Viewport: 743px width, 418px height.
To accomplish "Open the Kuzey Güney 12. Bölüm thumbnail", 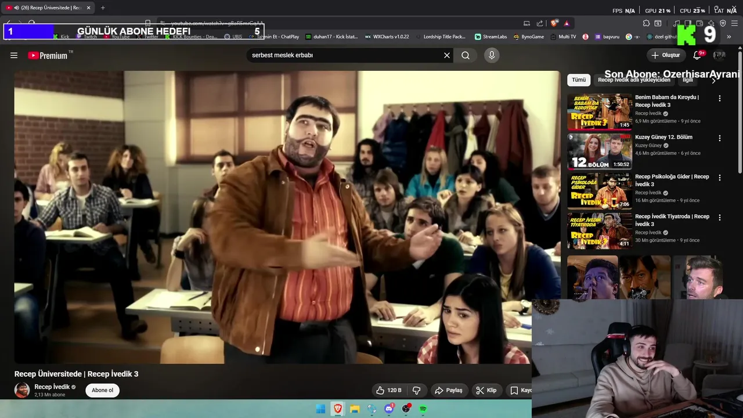I will click(x=600, y=151).
